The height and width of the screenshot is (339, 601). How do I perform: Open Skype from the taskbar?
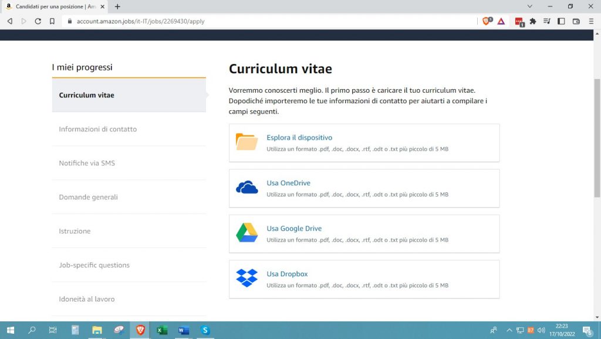[205, 330]
